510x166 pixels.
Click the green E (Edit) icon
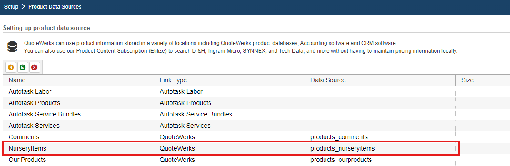click(x=22, y=67)
